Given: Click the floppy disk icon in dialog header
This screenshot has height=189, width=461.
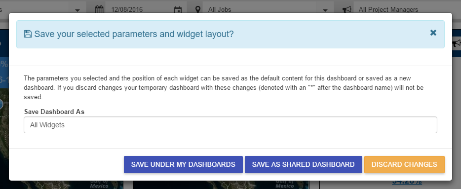Looking at the screenshot, I should pos(28,34).
